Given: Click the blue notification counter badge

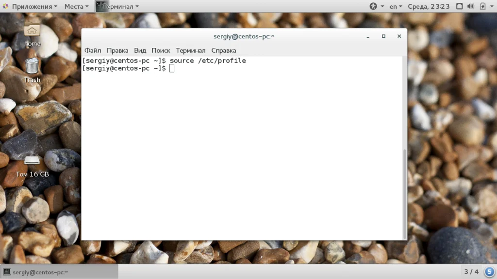Looking at the screenshot, I should pyautogui.click(x=489, y=272).
